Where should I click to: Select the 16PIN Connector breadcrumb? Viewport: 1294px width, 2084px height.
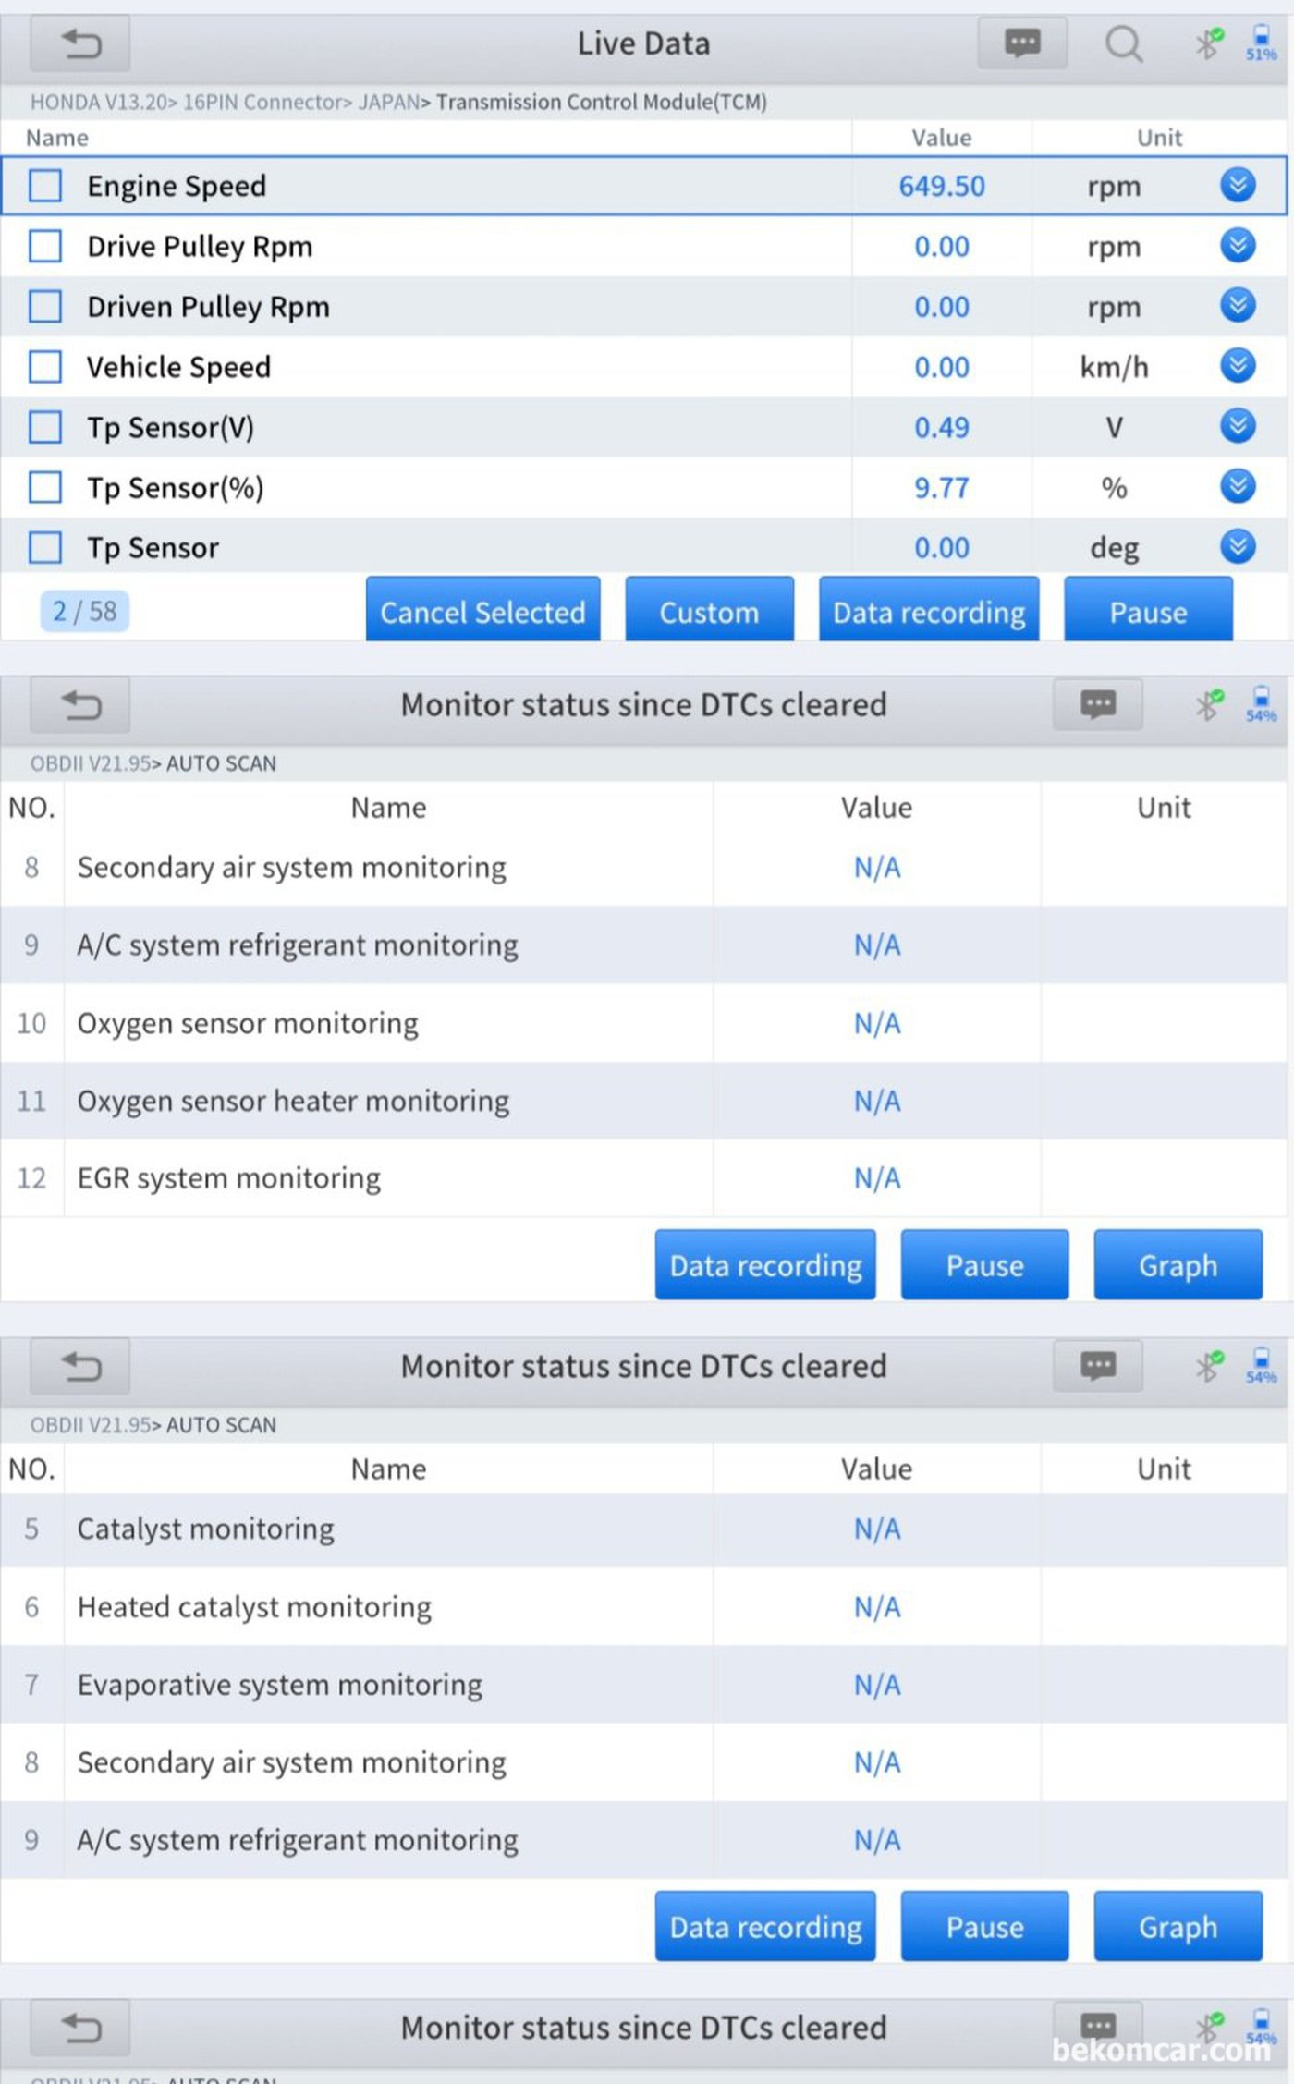(262, 102)
